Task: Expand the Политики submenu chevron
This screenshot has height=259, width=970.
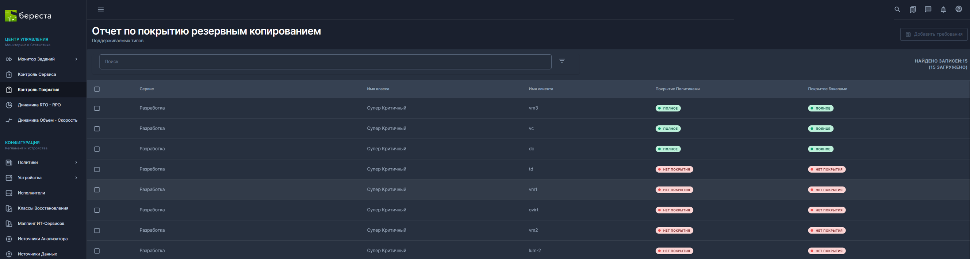Action: pyautogui.click(x=76, y=162)
